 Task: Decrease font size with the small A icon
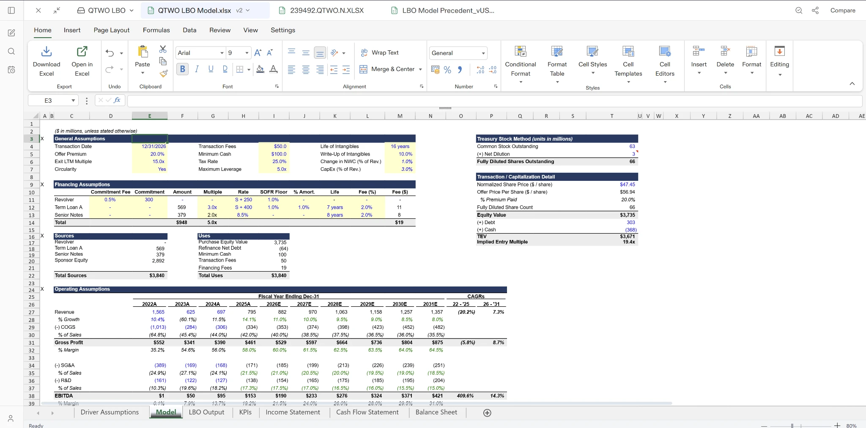pos(270,52)
